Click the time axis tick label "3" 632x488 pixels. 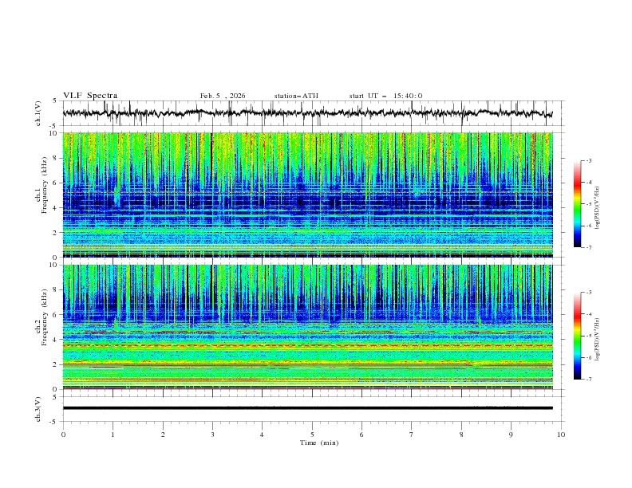coord(212,435)
